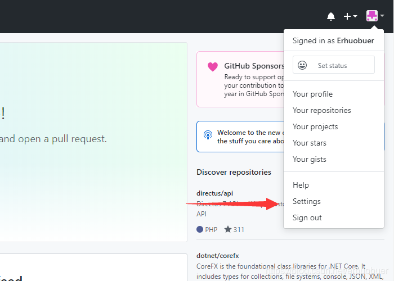Open Your gists menu entry
The height and width of the screenshot is (281, 394).
[310, 159]
